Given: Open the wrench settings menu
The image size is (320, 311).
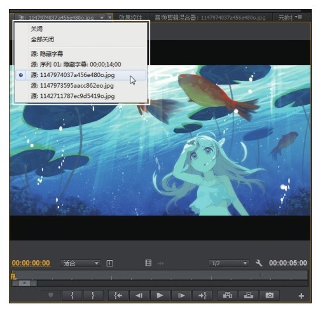Looking at the screenshot, I should tap(258, 263).
